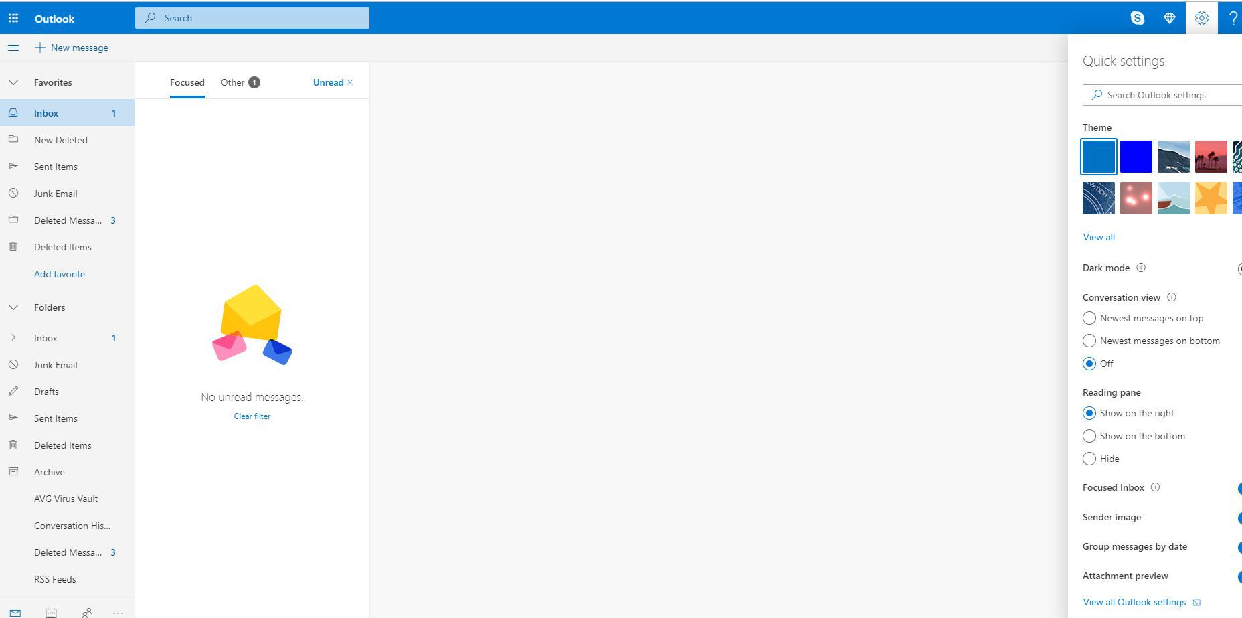Screen dimensions: 1242x618
Task: Choose the bright blue theme swatch
Action: tap(1136, 157)
